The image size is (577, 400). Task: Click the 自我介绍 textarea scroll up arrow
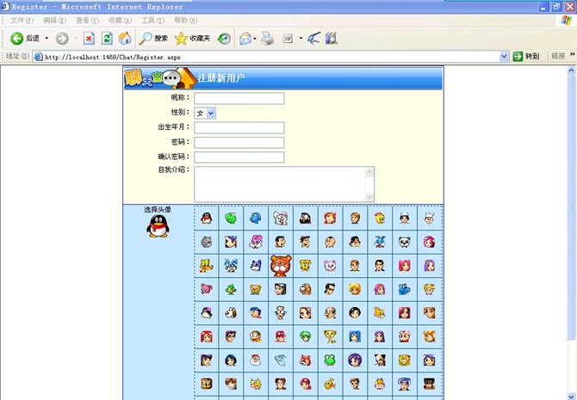369,172
